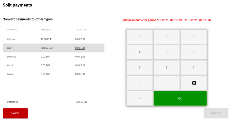The image size is (231, 120).
Task: Click the red Cancel button
Action: (15, 113)
